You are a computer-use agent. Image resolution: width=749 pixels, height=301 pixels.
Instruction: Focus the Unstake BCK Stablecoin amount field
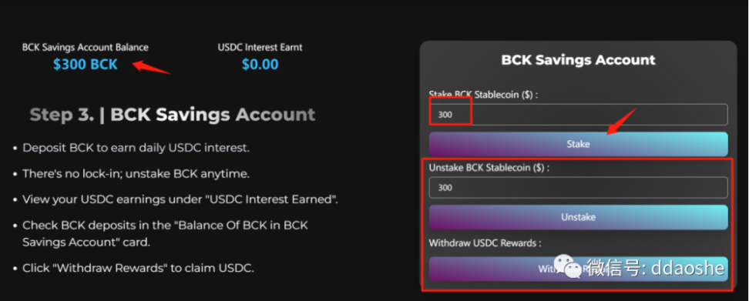coord(578,188)
